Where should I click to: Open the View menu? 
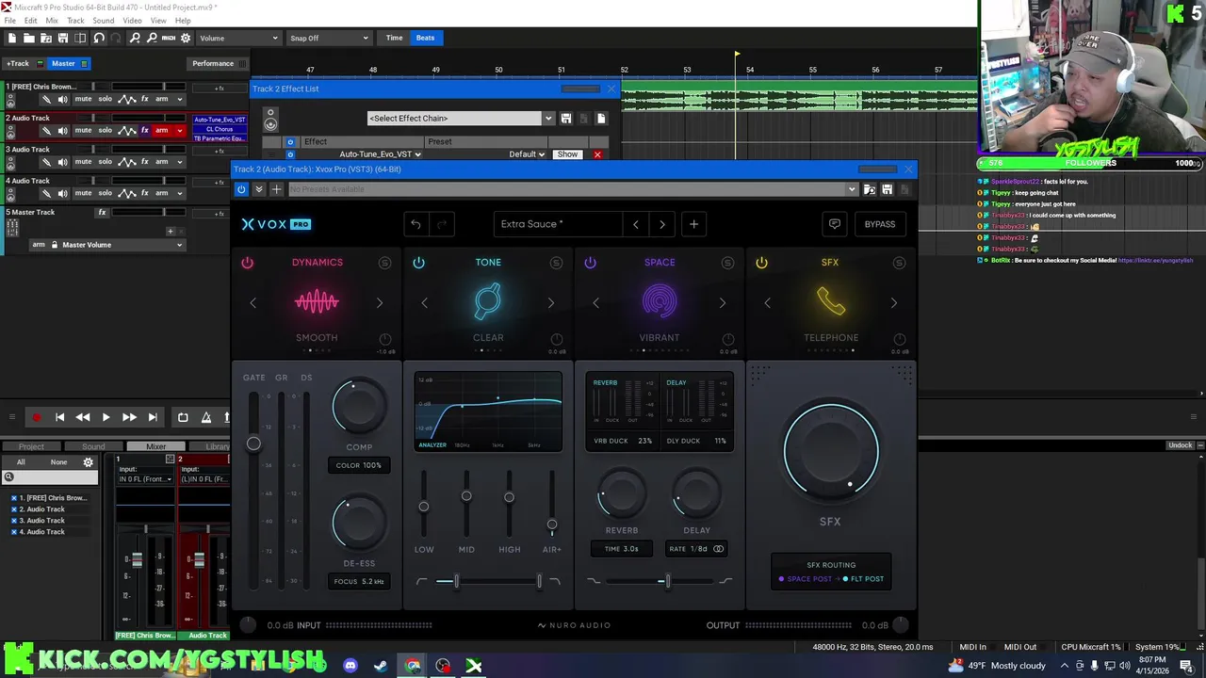pos(158,21)
